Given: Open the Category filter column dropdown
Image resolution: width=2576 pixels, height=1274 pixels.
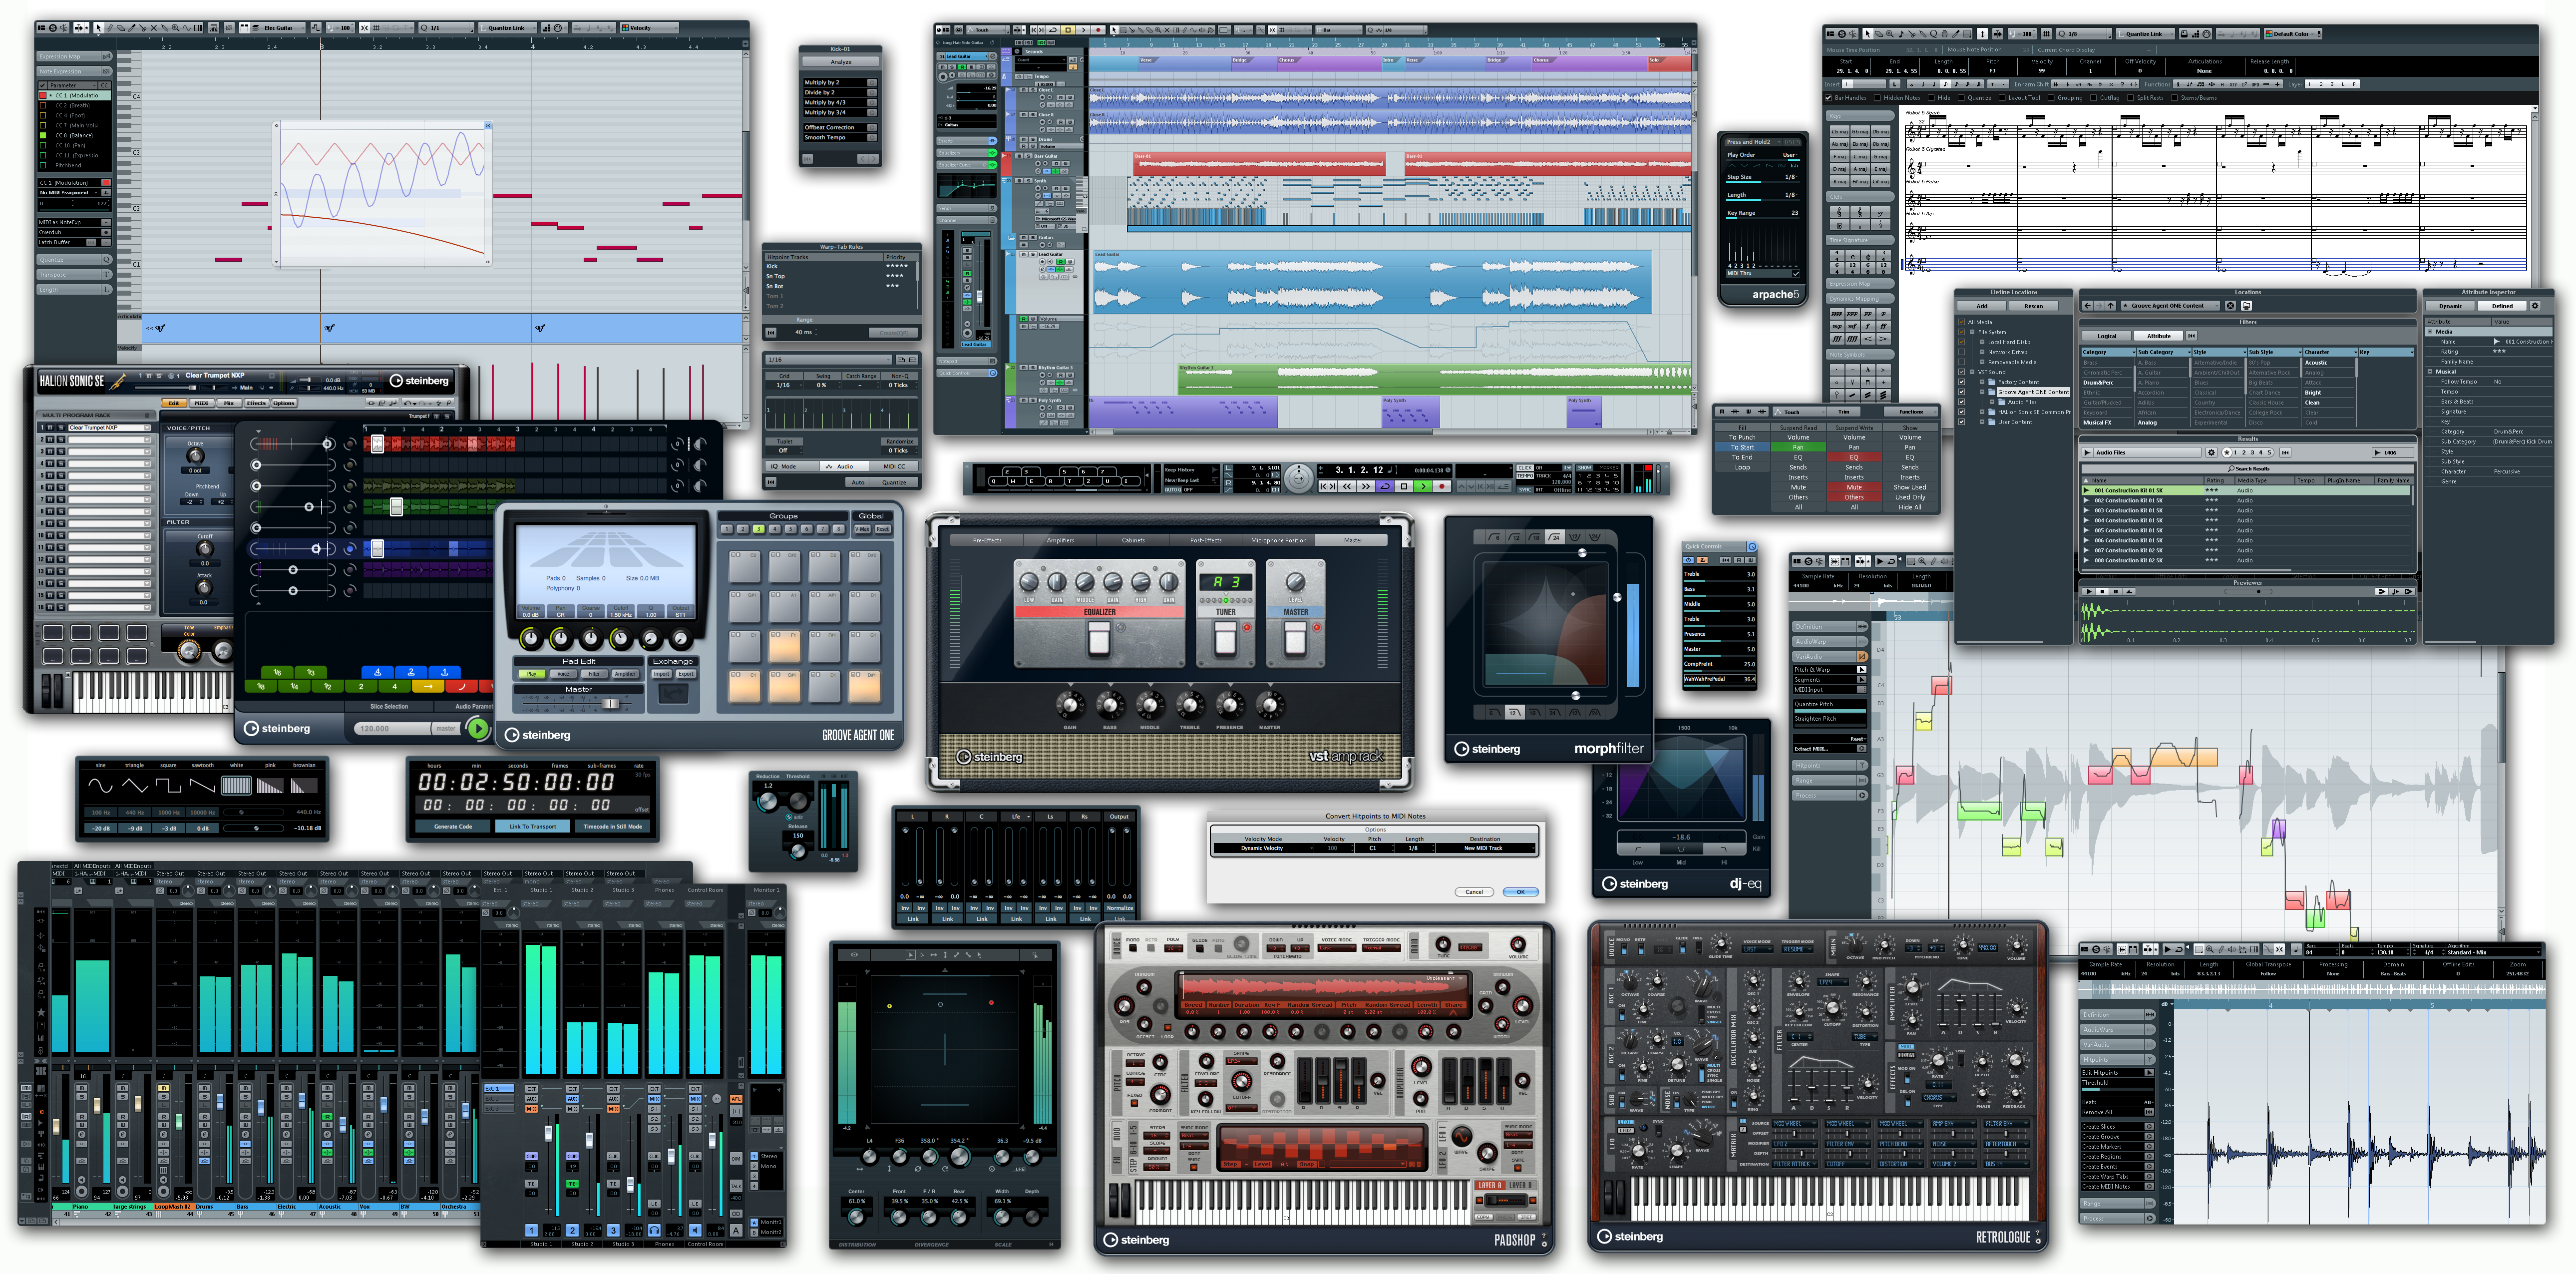Looking at the screenshot, I should (x=2133, y=352).
